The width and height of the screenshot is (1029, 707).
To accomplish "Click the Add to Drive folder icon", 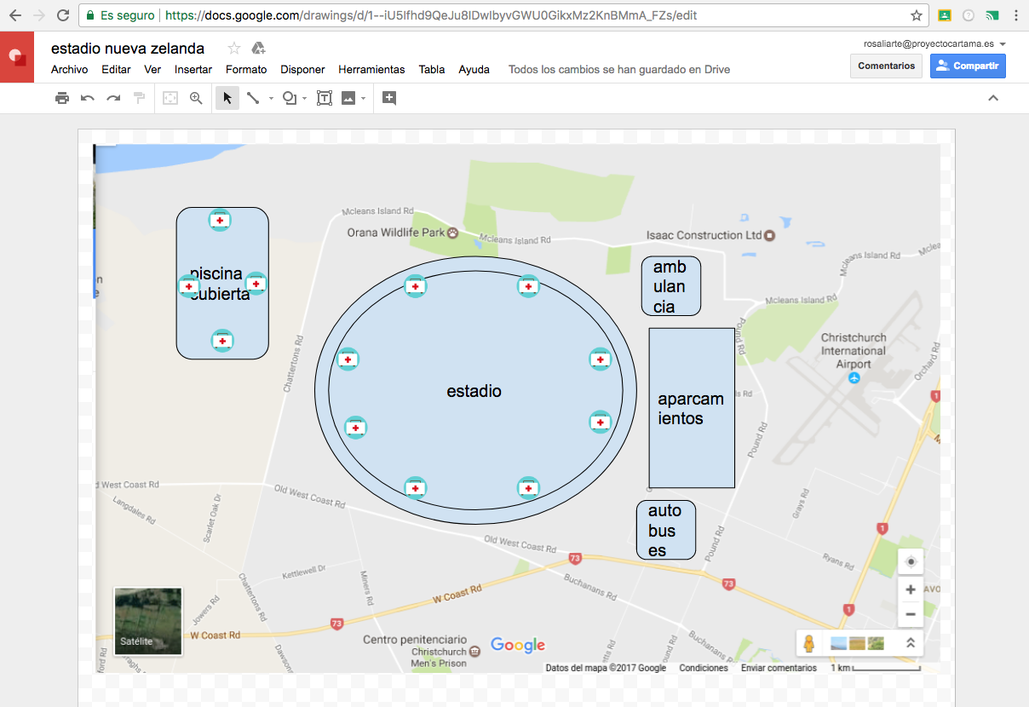I will pyautogui.click(x=259, y=49).
